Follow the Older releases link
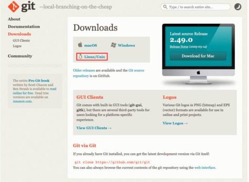The height and width of the screenshot is (182, 249). click(x=84, y=70)
